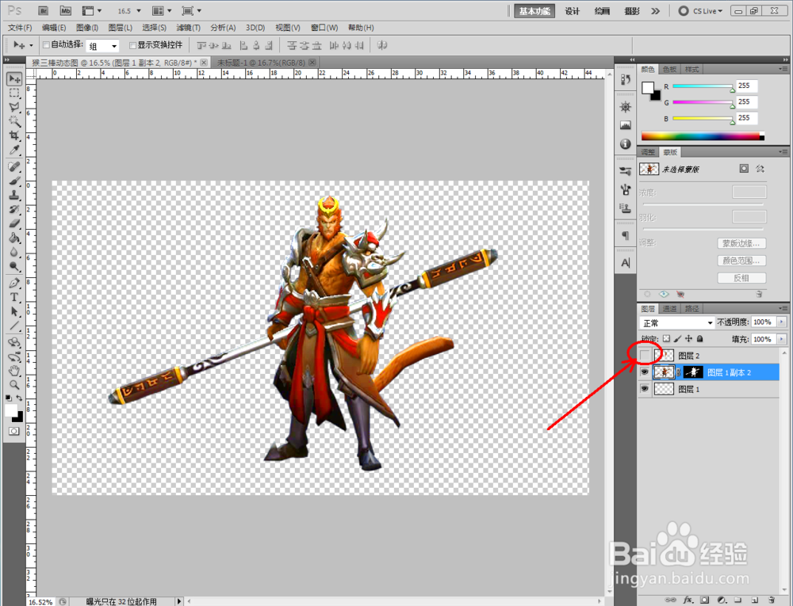793x606 pixels.
Task: Select the Type tool
Action: (14, 297)
